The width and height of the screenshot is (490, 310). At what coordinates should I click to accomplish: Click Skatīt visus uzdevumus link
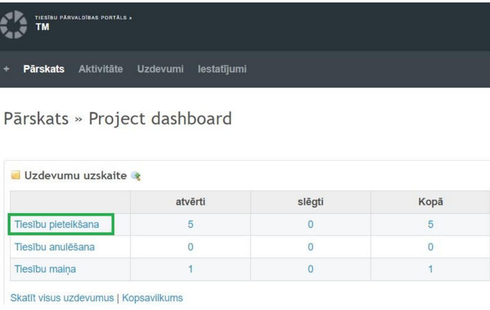pyautogui.click(x=62, y=298)
